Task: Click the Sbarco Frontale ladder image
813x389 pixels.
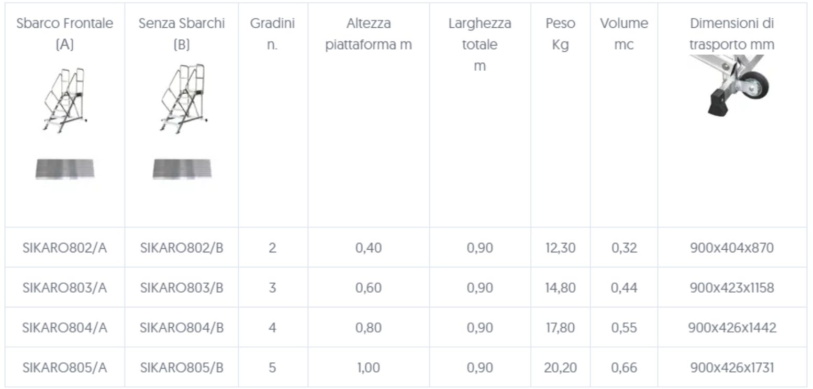Action: tap(64, 101)
